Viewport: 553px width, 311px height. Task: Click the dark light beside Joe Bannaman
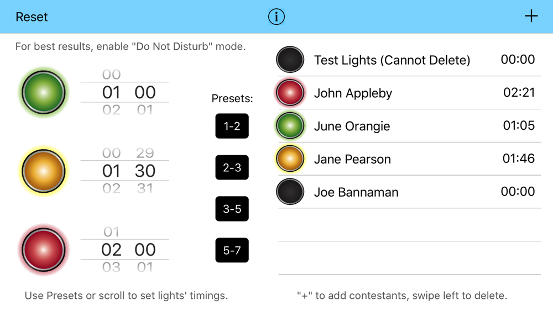click(x=290, y=192)
